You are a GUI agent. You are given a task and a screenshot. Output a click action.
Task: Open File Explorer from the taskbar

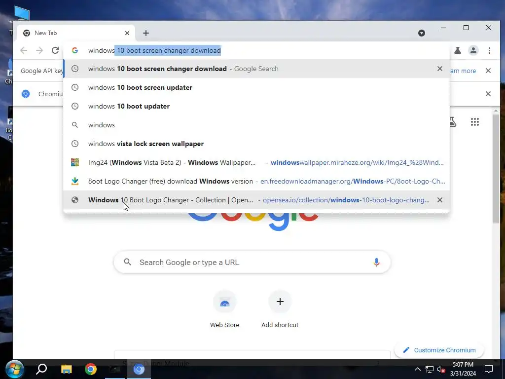(x=67, y=369)
